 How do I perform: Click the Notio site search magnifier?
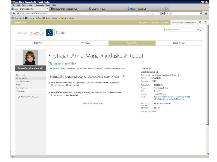click(201, 29)
